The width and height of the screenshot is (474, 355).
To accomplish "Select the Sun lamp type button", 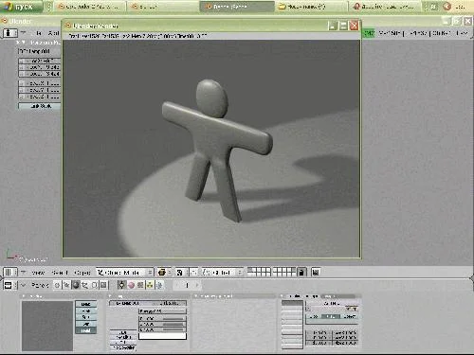I will click(86, 324).
